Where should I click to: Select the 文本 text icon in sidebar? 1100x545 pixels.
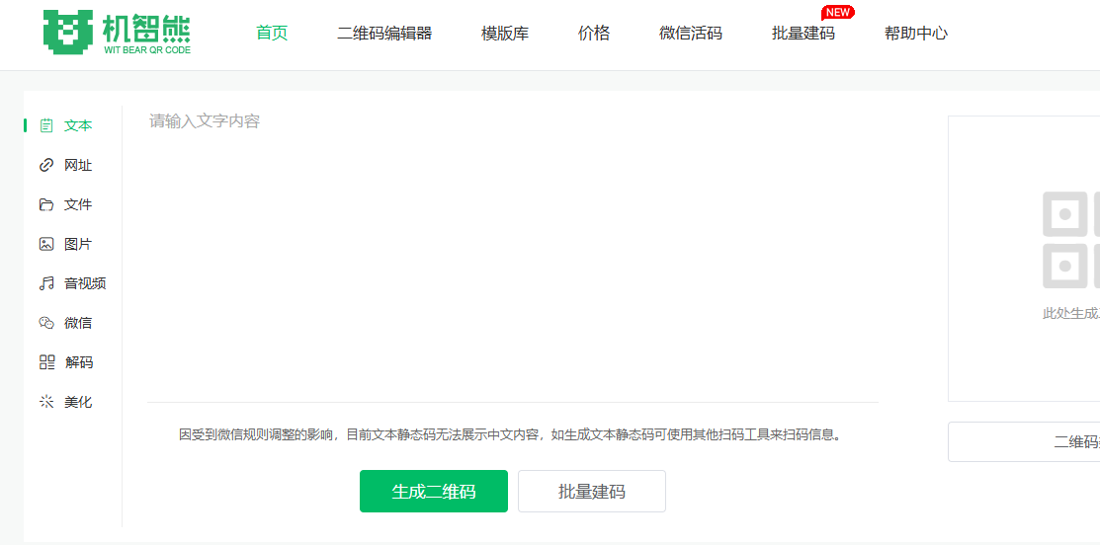click(46, 125)
